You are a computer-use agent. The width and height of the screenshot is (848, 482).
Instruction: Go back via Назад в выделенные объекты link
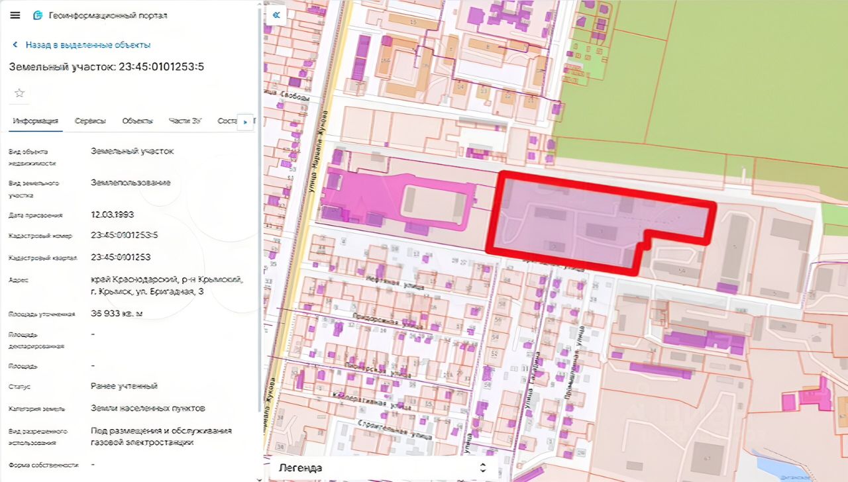[88, 45]
